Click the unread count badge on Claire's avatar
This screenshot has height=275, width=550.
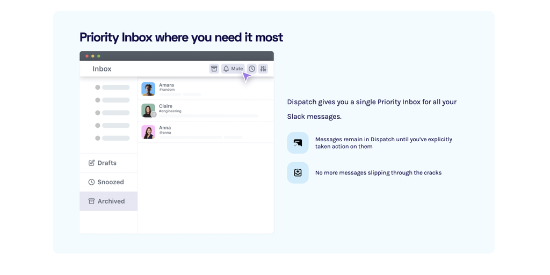coord(154,114)
